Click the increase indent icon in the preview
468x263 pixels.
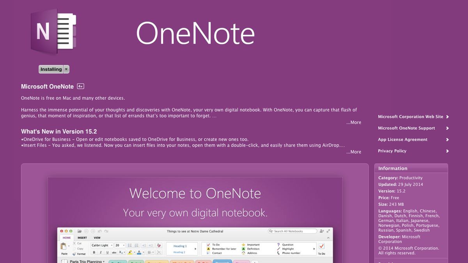[151, 245]
